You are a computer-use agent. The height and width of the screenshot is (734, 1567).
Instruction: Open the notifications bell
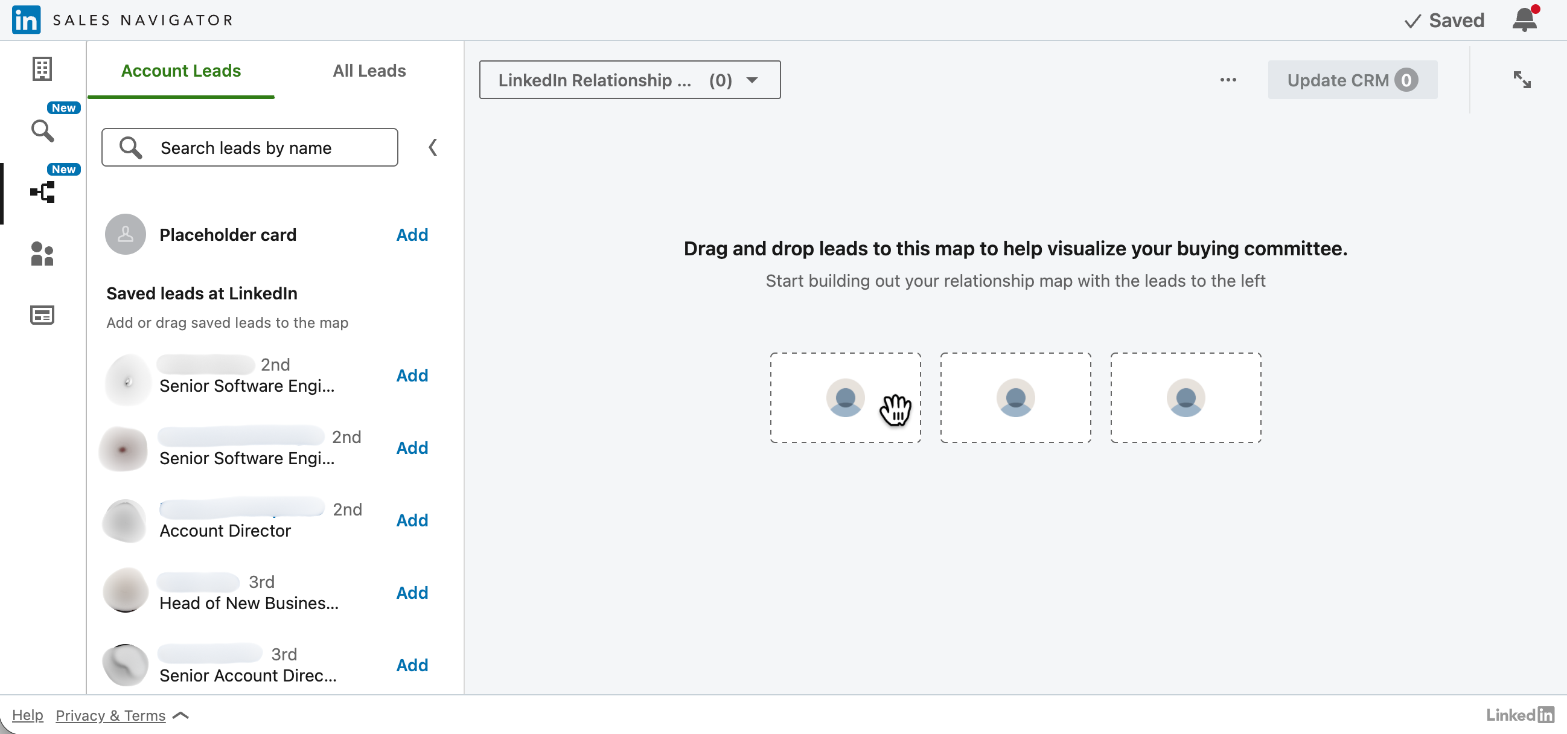click(1524, 19)
